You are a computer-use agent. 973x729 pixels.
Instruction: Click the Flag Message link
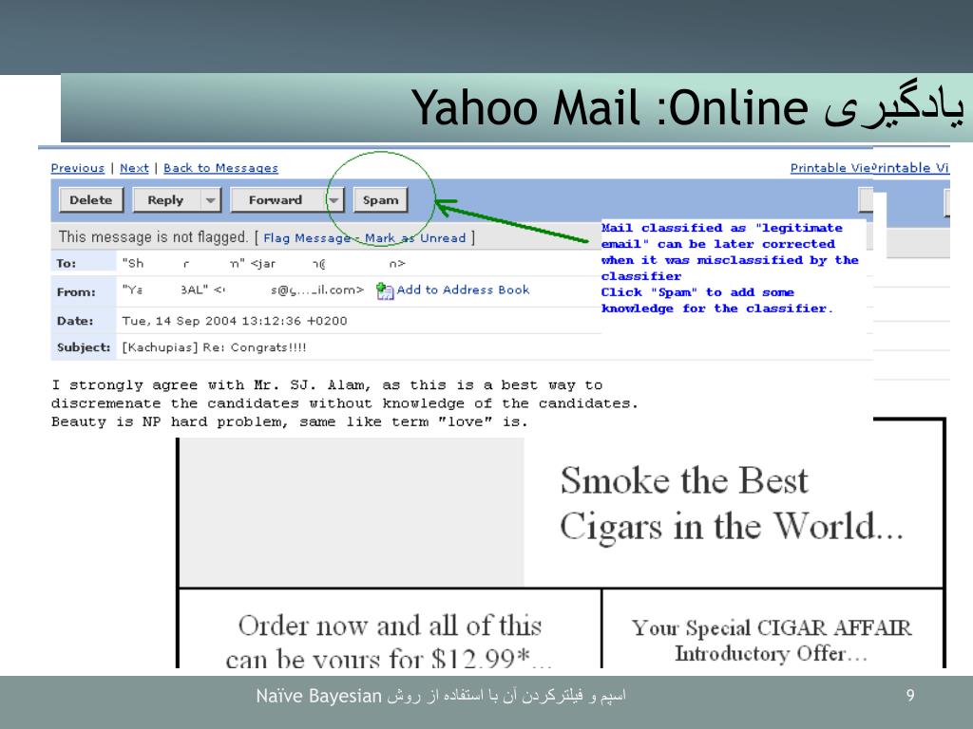[307, 238]
